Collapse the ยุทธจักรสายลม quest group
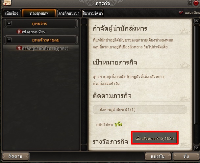Image resolution: width=200 pixels, height=163 pixels. click(x=9, y=40)
